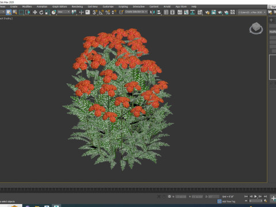
Task: Click Render Production teapot icon
Action: click(220, 12)
